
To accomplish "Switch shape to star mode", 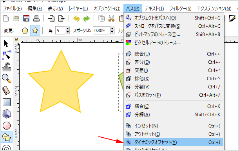I will point(35,31).
